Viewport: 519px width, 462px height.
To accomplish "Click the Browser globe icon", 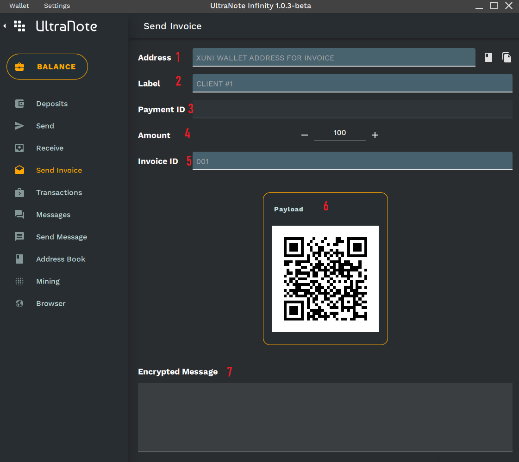I will coord(19,303).
